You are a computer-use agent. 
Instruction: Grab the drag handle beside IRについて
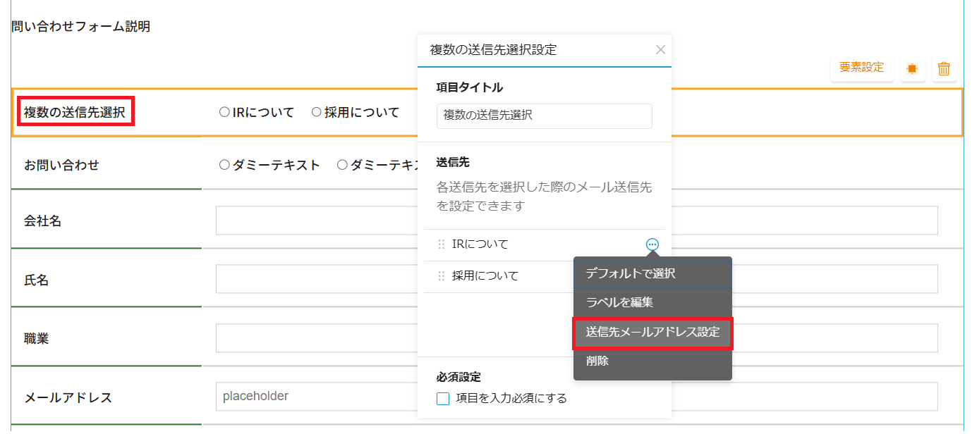(x=442, y=244)
